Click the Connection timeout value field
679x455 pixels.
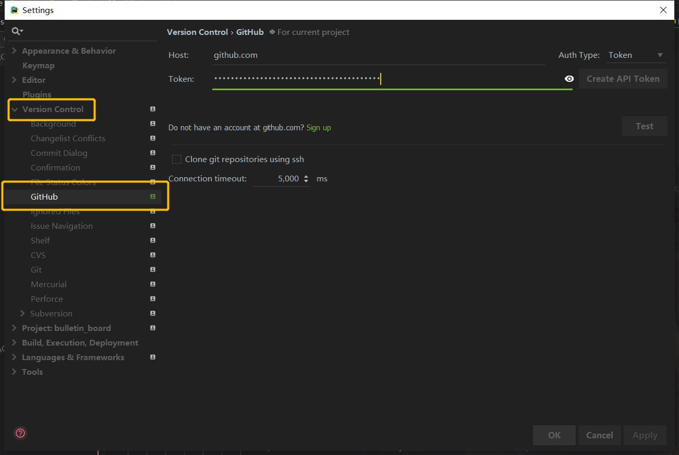pos(276,179)
